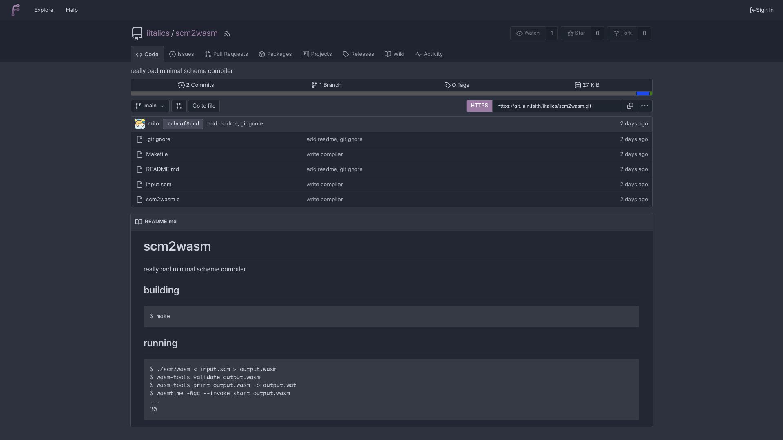Viewport: 783px width, 440px height.
Task: View the 1 Branch list
Action: point(326,85)
